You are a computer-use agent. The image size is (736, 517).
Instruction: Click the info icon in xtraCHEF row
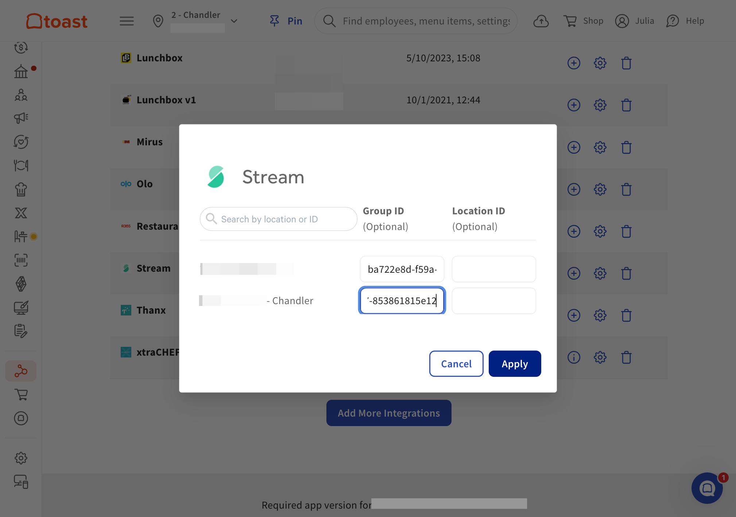click(574, 357)
